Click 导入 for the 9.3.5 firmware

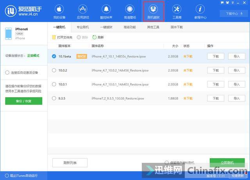[237, 98]
